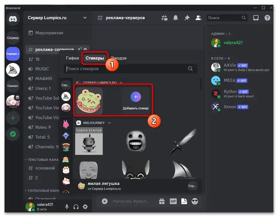278x217 pixels.
Task: Click 'Добавить стикер' button
Action: point(136,101)
